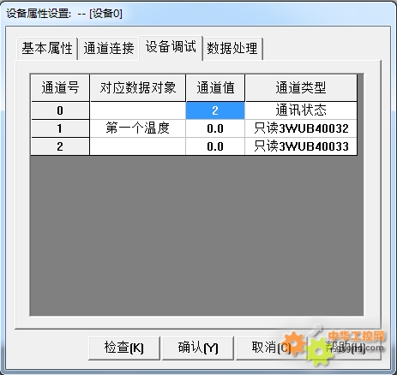Switch to the 基本属性 tab
397x375 pixels.
pyautogui.click(x=47, y=48)
